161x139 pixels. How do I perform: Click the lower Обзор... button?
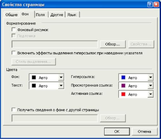pos(113,118)
